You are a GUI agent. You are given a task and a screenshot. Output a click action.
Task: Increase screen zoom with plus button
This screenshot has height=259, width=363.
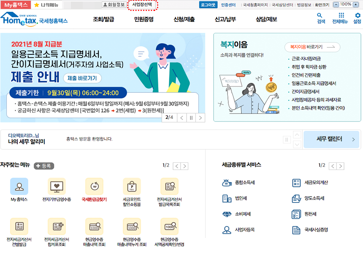(x=355, y=5)
